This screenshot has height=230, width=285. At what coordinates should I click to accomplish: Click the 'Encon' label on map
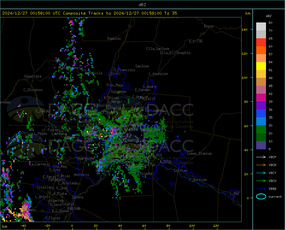[209, 26]
